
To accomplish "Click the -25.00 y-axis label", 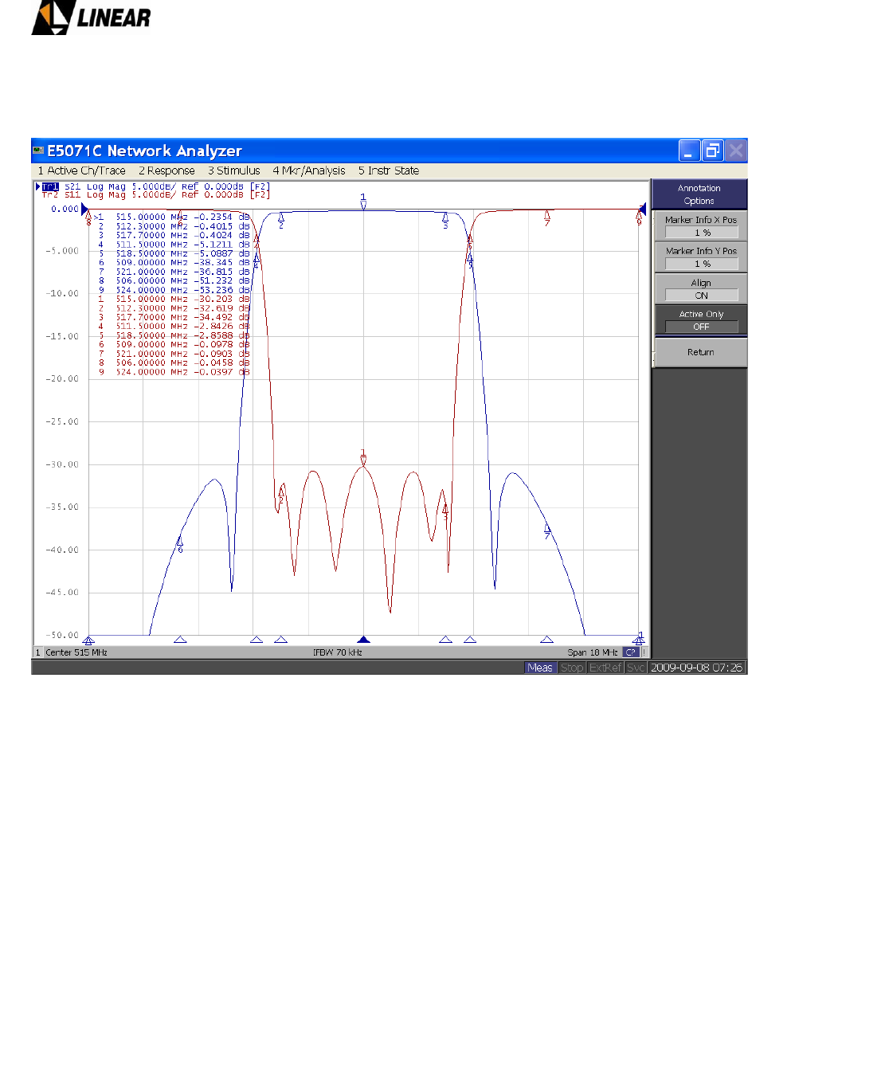I will 62,421.
